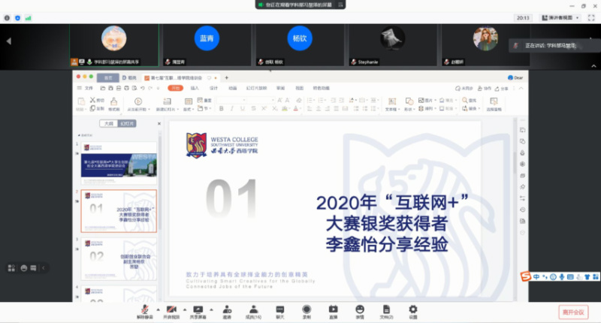Screen dimensions: 601x323
Task: Unmute the microphone in meeting toolbar
Action: click(145, 309)
